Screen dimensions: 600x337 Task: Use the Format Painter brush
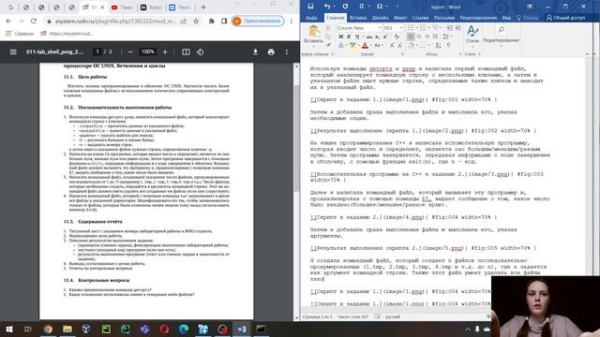(x=327, y=45)
